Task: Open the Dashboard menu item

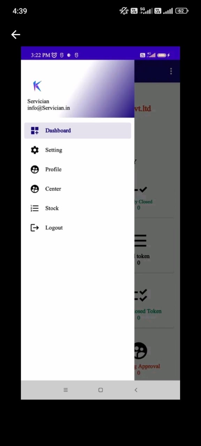Action: coord(77,131)
